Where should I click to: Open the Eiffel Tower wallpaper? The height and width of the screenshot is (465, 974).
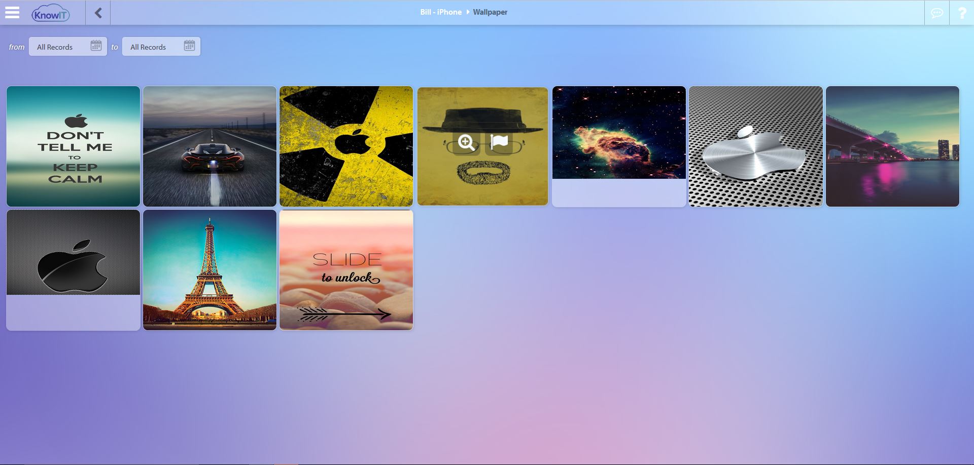[x=210, y=270]
